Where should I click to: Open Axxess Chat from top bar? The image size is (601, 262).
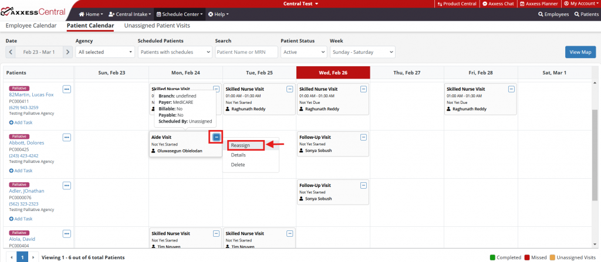pos(498,4)
